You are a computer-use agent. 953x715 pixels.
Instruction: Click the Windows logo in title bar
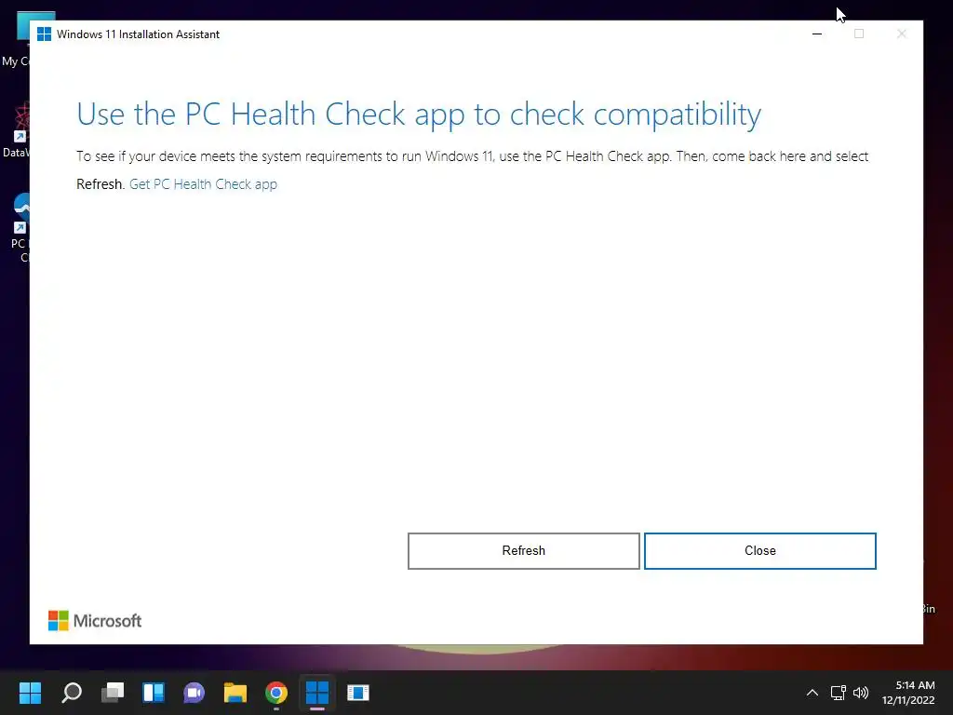click(44, 34)
